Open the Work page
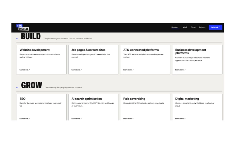This screenshot has height=143, width=239. pyautogui.click(x=185, y=27)
